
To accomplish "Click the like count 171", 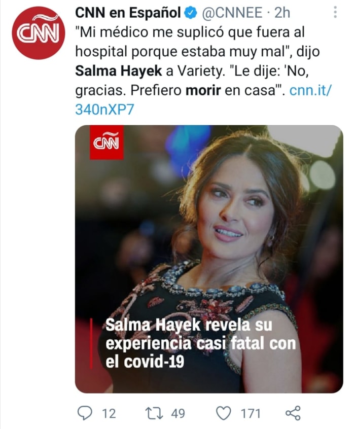I will [x=251, y=413].
